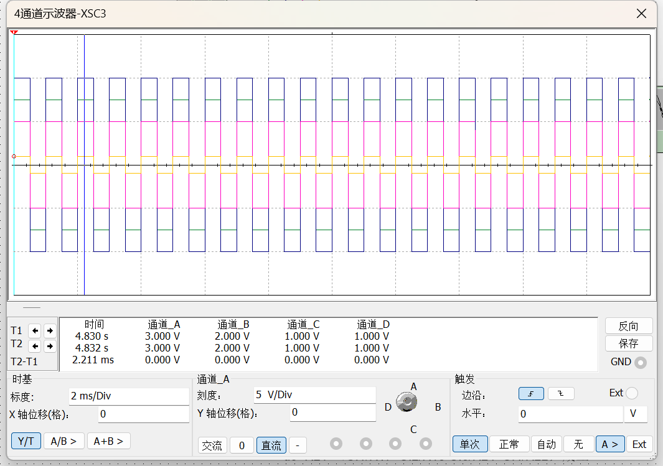The image size is (663, 466).
Task: Open the A+B > display mode
Action: (109, 441)
